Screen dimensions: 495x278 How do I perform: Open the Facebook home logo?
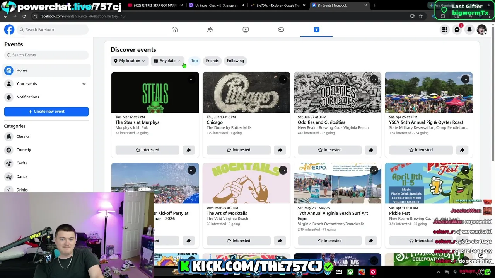(x=9, y=29)
